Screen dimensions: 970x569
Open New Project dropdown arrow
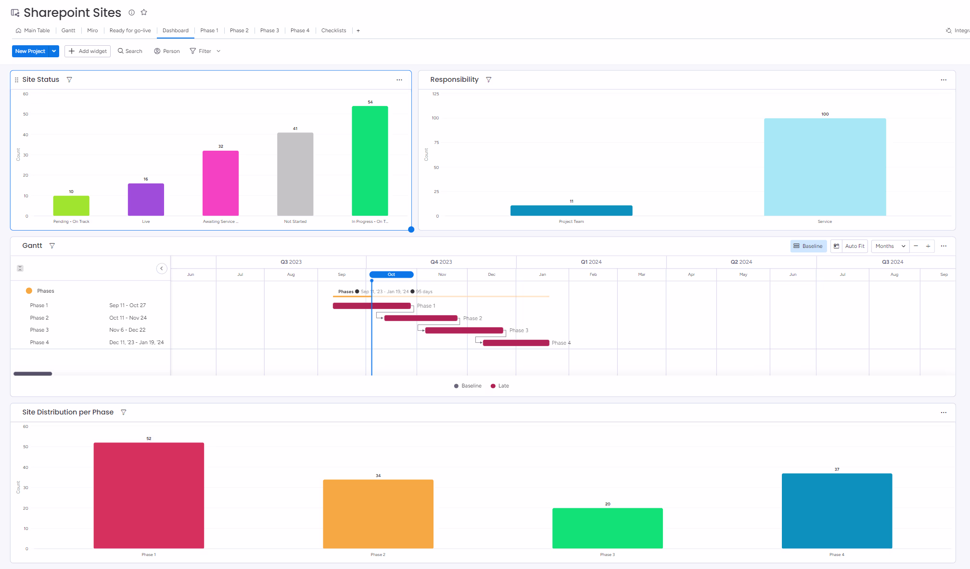click(x=54, y=51)
